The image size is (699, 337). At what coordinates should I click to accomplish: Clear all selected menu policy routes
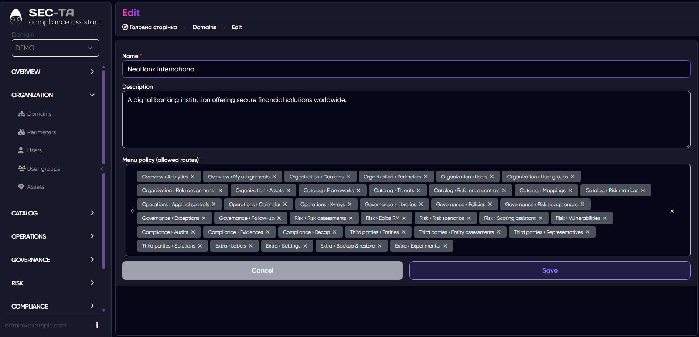[x=672, y=211]
